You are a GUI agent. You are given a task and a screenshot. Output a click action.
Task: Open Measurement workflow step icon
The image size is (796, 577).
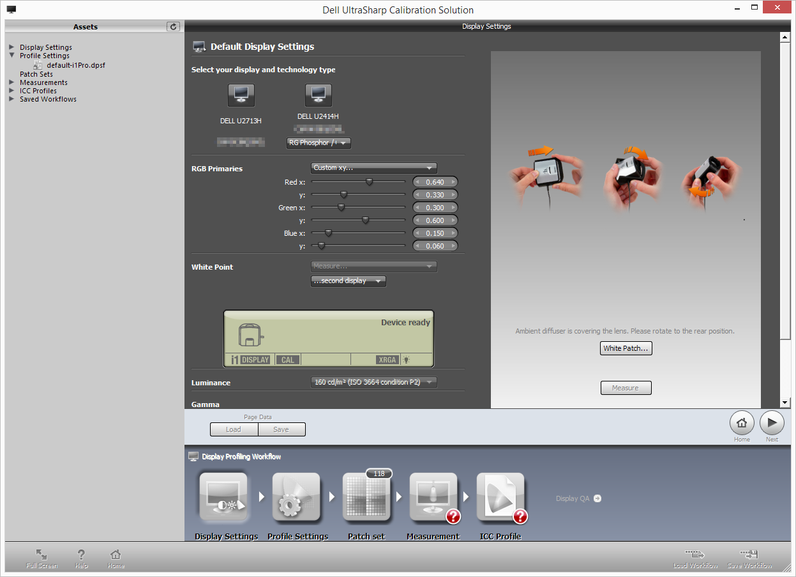[x=433, y=497]
